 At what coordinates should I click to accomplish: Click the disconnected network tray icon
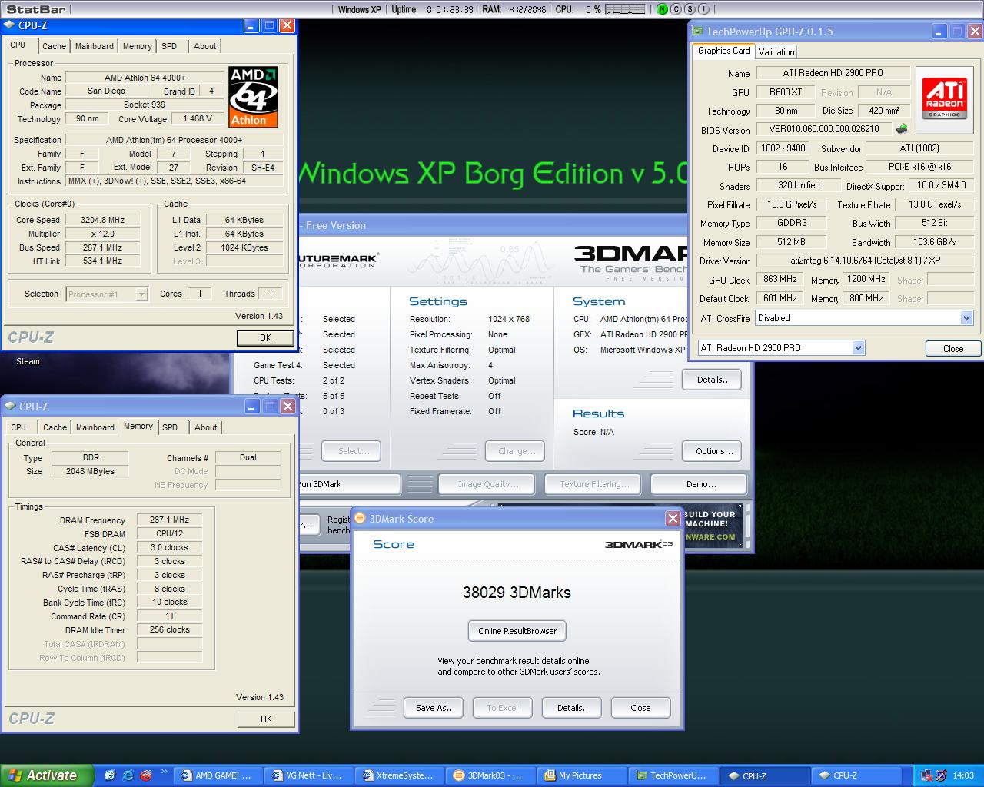927,775
